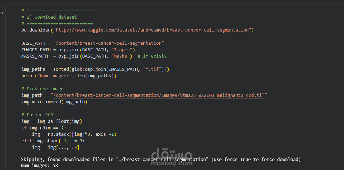Click the img = img[..., :3] line
This screenshot has height=170, width=344.
click(x=56, y=147)
